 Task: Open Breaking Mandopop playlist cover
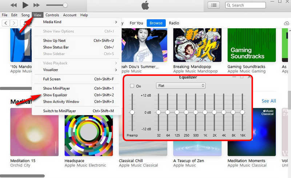197,45
